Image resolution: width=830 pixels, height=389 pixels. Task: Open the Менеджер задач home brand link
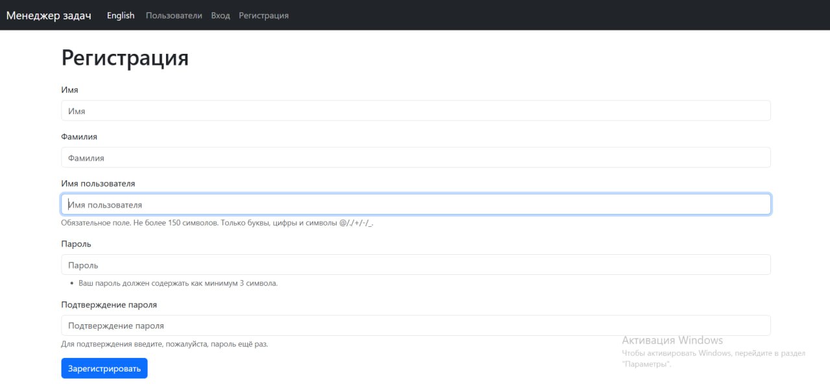[x=49, y=16]
